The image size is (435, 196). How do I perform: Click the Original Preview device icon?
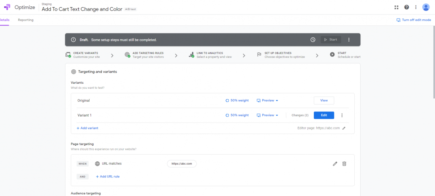point(258,101)
